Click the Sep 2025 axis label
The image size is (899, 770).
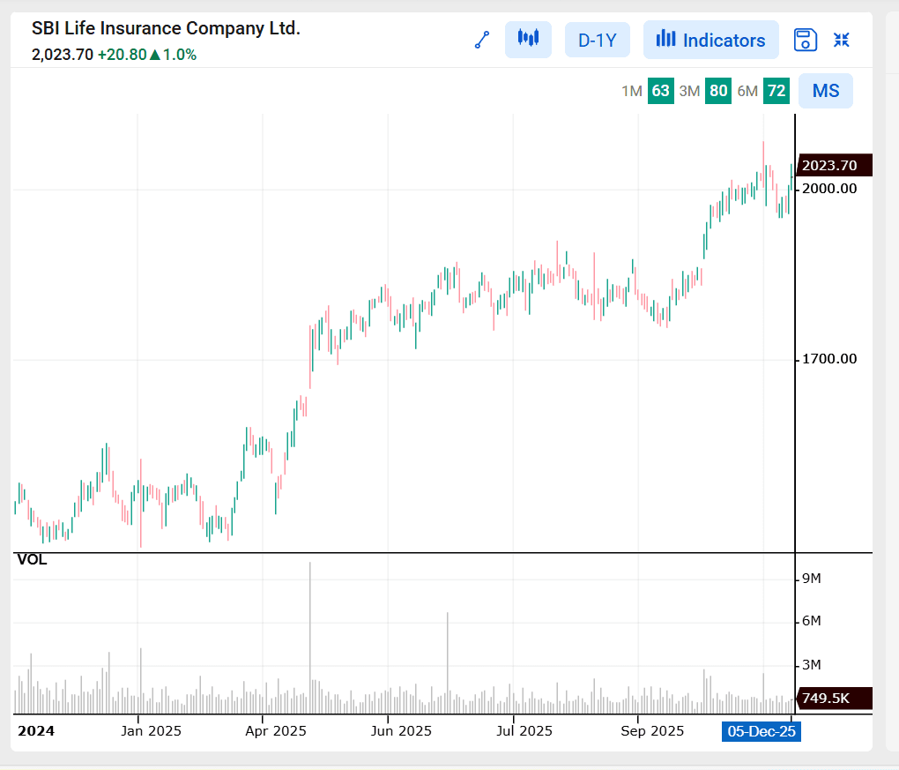(x=652, y=731)
